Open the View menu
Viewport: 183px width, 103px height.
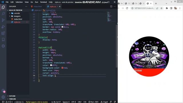[27, 2]
